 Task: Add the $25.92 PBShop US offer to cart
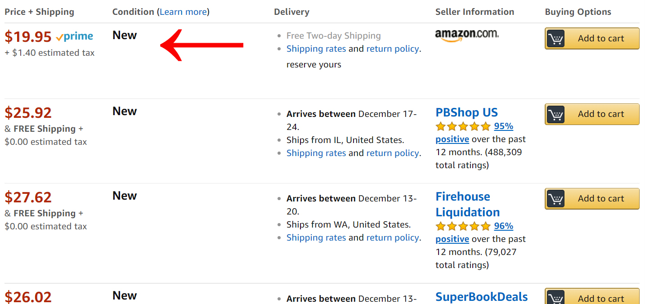(x=600, y=114)
